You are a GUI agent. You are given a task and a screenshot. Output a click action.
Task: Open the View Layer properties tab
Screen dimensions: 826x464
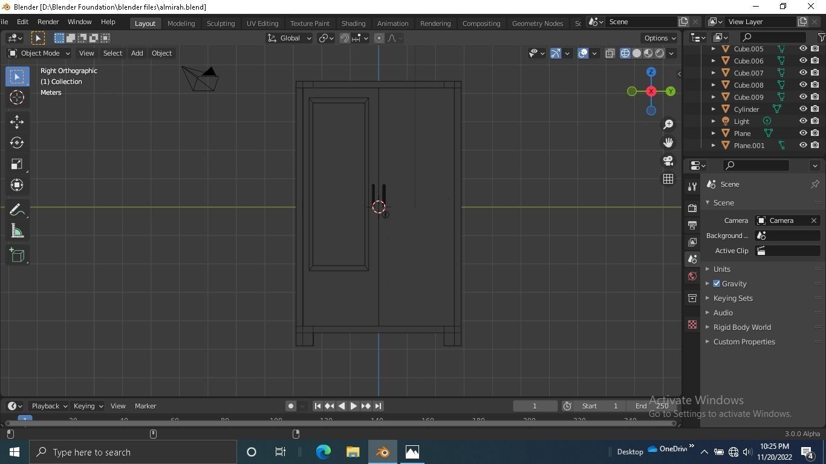pyautogui.click(x=692, y=242)
